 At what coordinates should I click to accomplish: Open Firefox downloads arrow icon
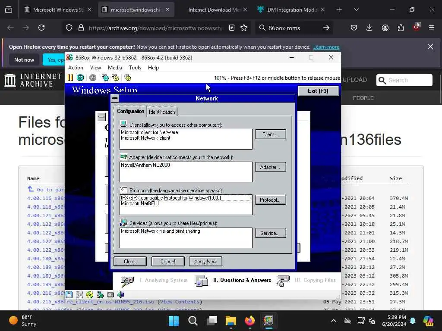(x=369, y=28)
